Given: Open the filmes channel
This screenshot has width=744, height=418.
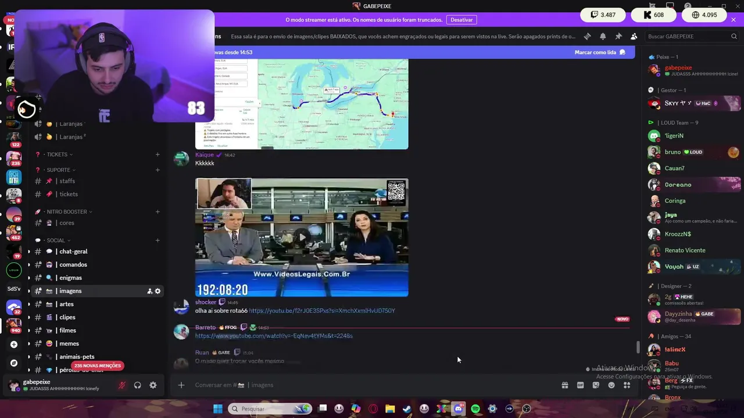Looking at the screenshot, I should point(97,330).
